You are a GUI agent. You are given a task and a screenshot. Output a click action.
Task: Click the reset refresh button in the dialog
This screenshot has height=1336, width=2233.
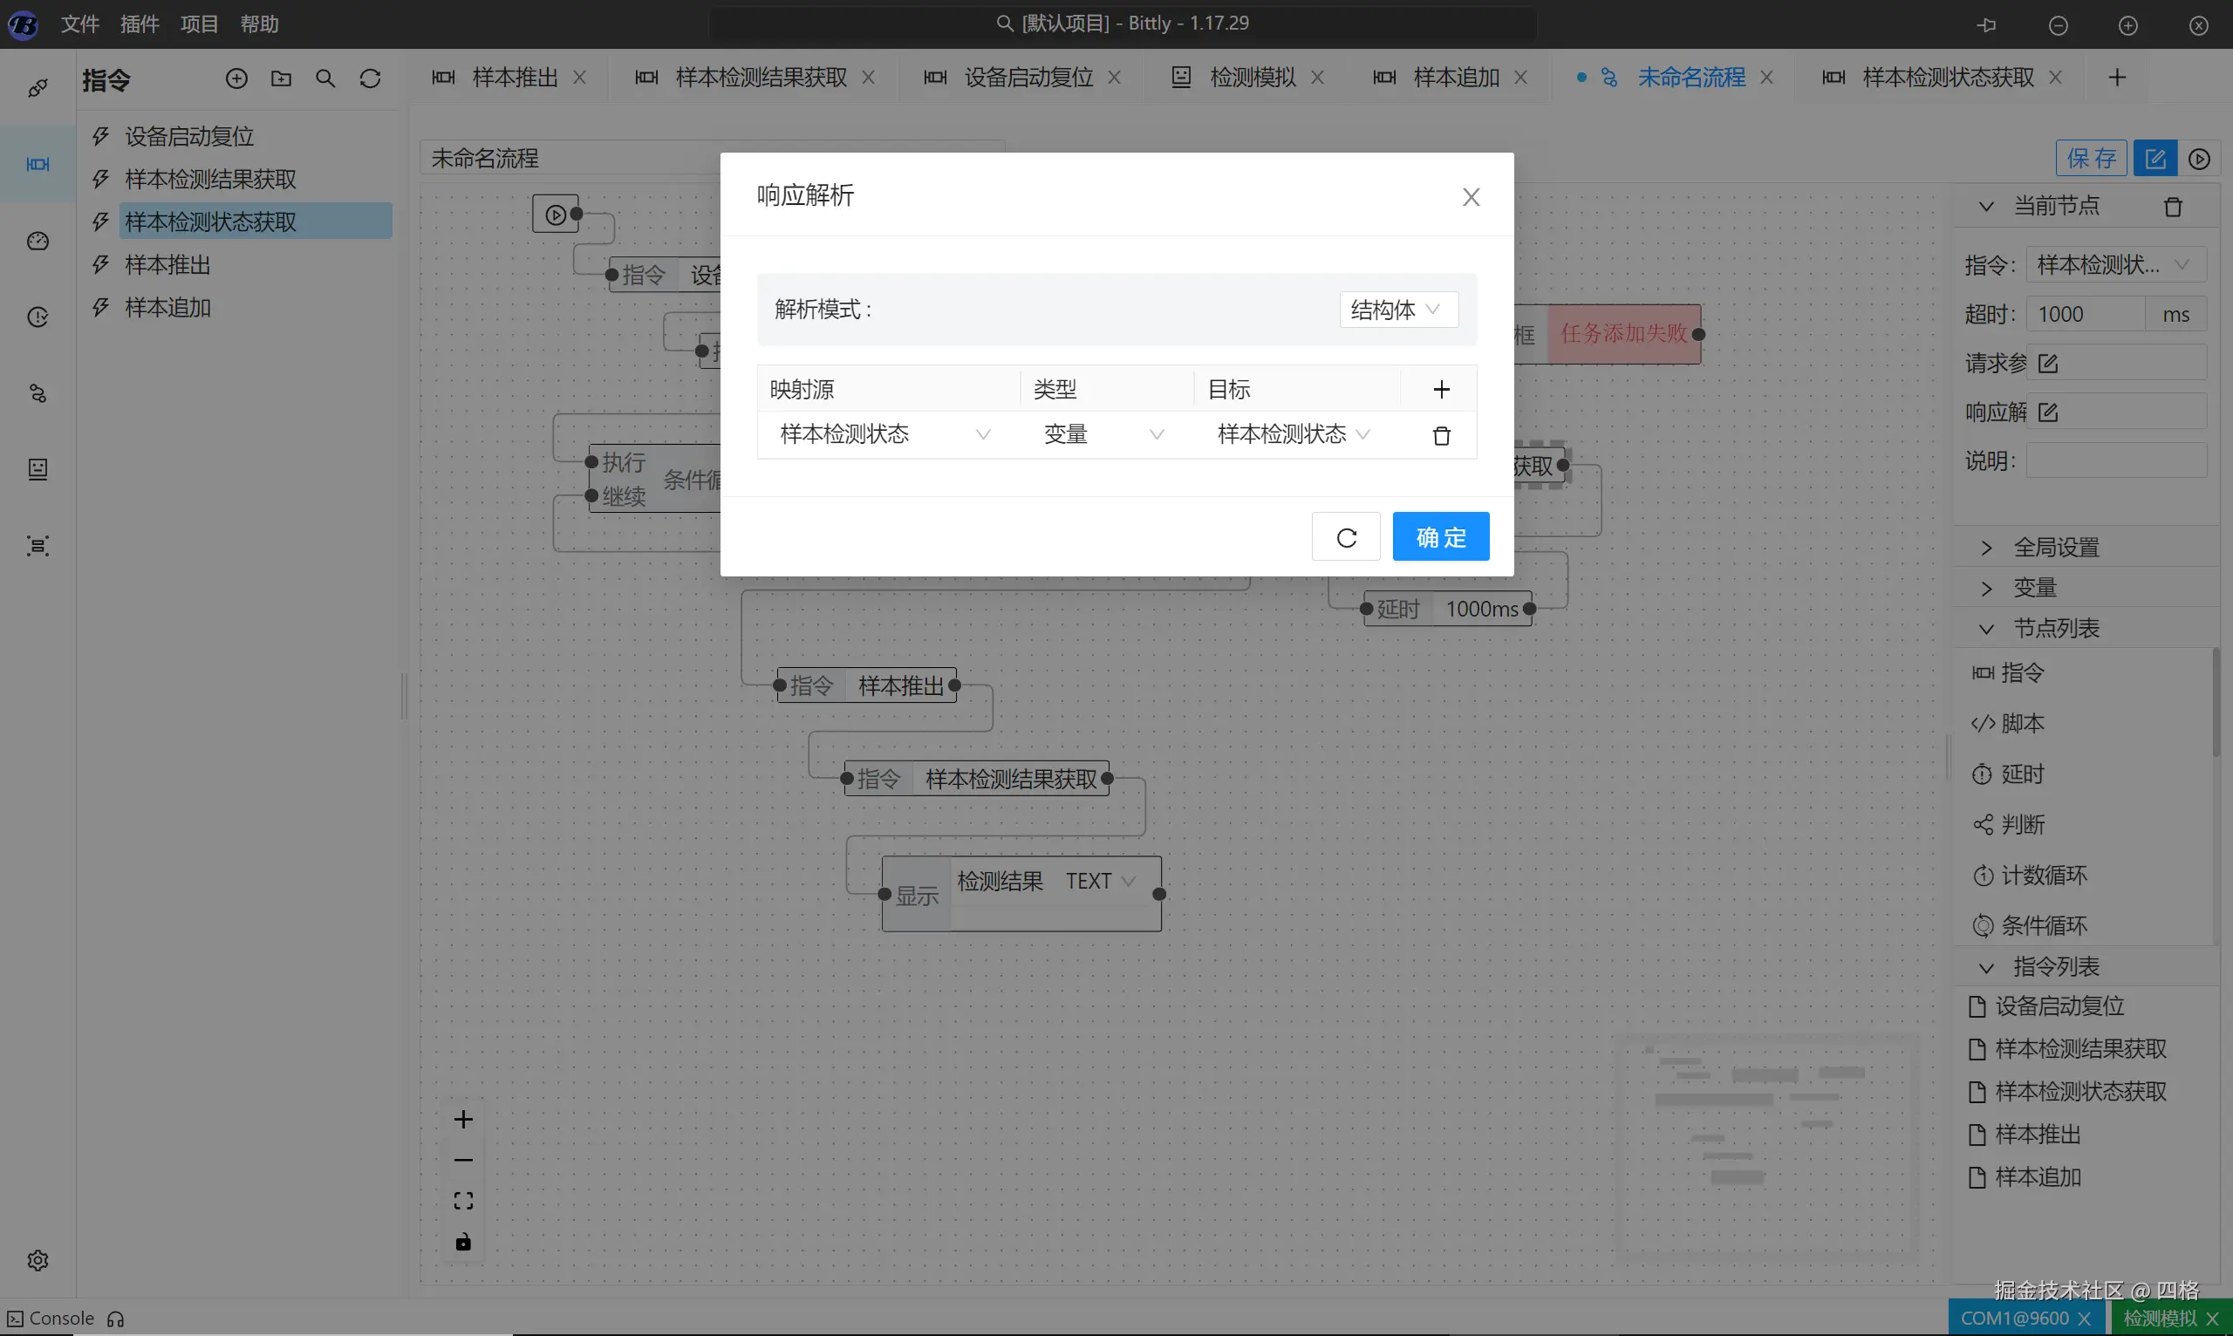click(x=1345, y=537)
